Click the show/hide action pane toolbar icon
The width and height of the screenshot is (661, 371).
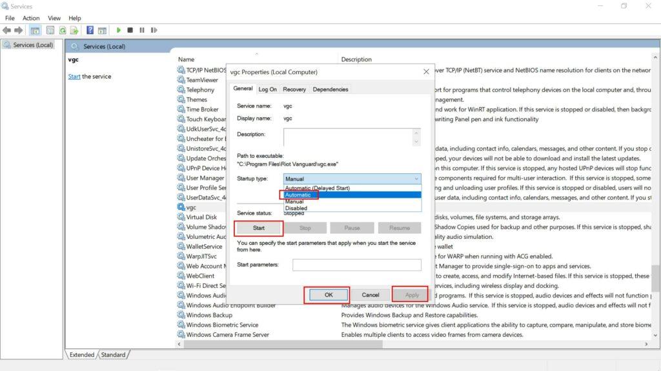[102, 30]
